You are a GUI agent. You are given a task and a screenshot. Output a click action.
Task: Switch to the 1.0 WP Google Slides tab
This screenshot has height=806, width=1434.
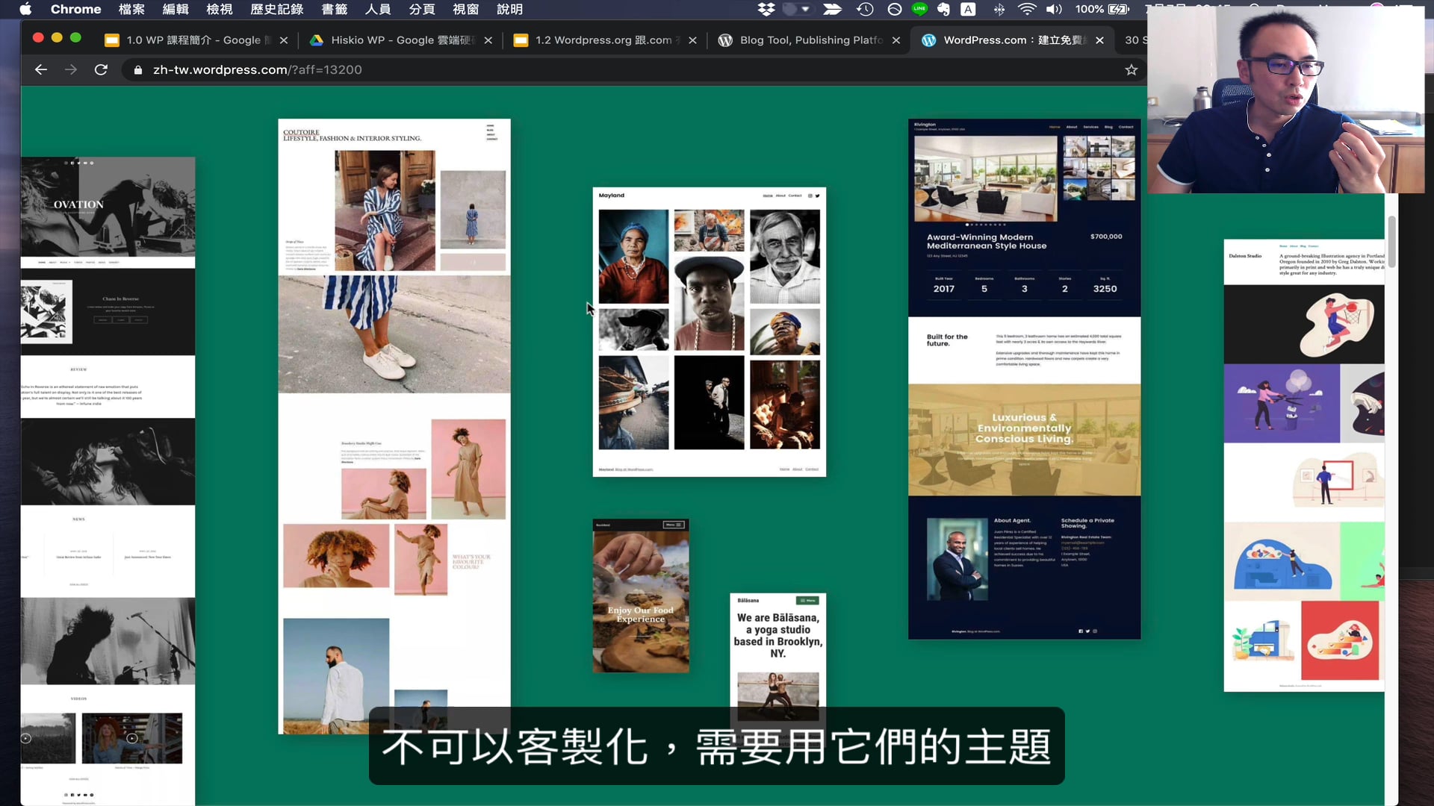[x=193, y=40]
